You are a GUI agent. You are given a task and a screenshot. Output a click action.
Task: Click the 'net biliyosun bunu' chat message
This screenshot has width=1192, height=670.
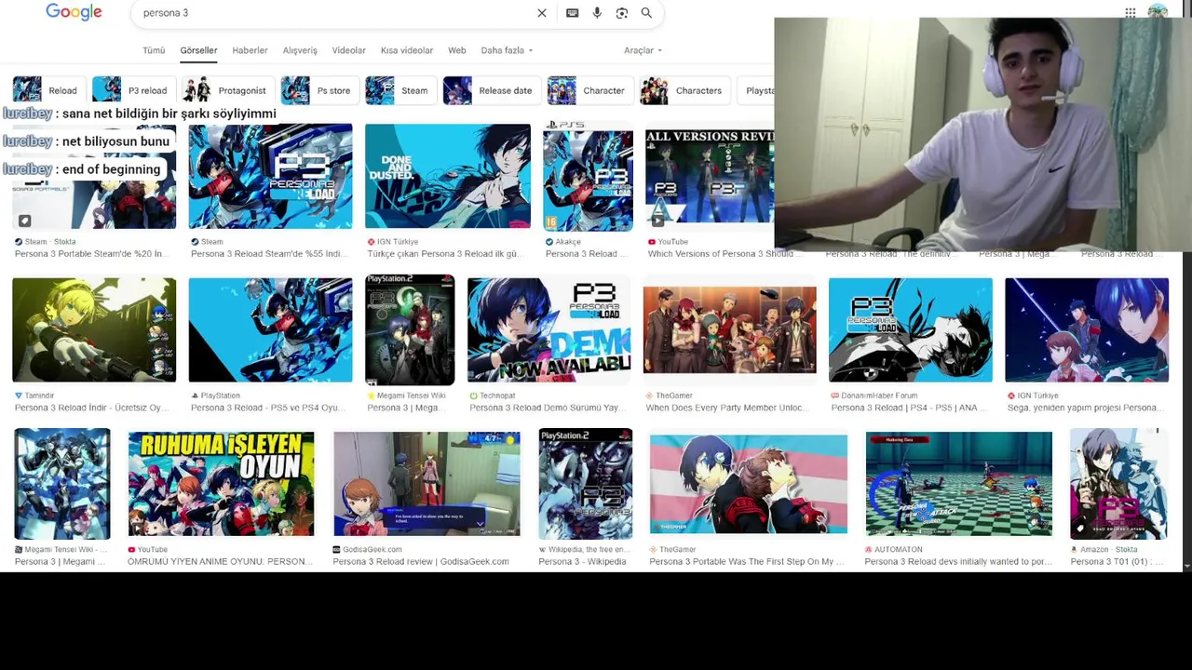tap(115, 141)
